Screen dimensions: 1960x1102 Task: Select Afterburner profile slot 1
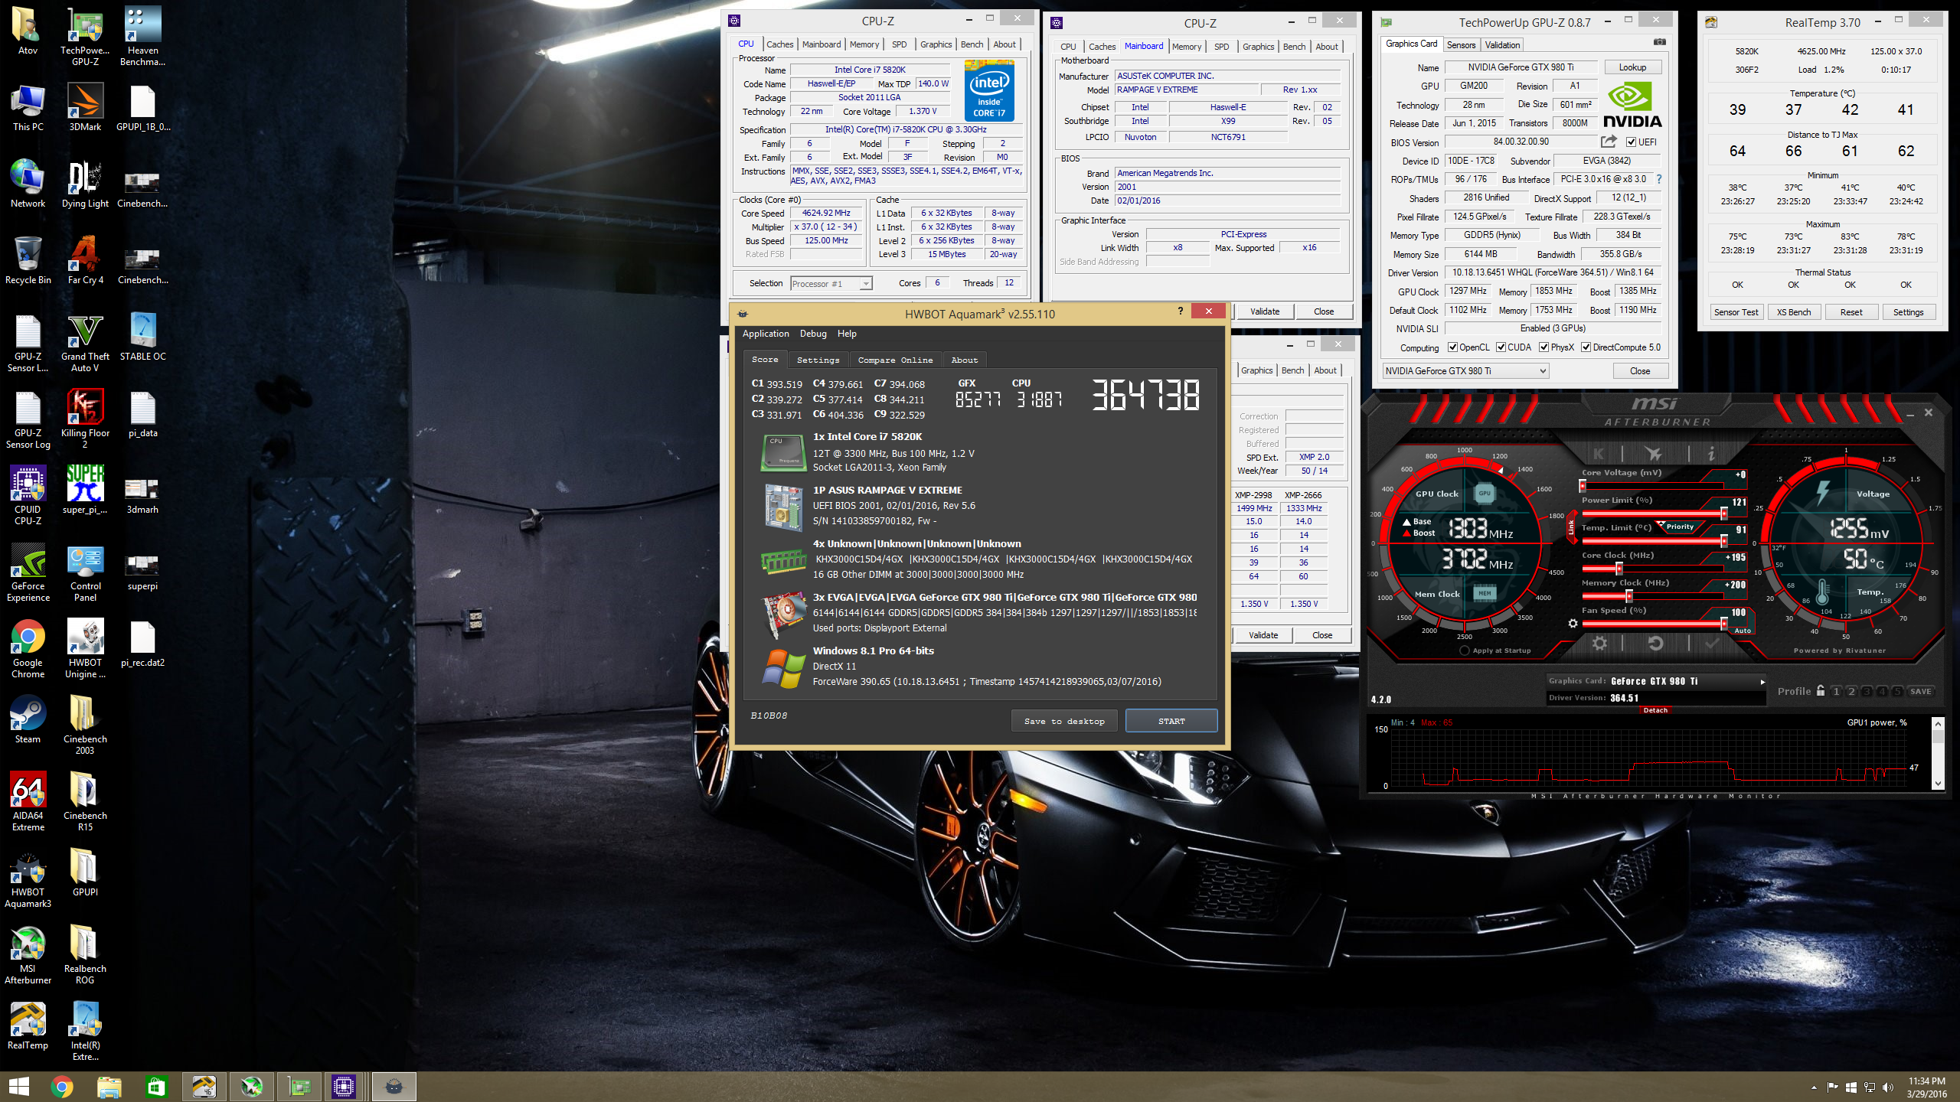[x=1835, y=691]
